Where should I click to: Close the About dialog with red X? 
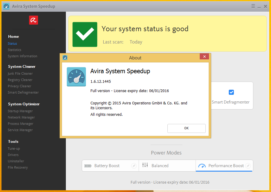(204, 56)
